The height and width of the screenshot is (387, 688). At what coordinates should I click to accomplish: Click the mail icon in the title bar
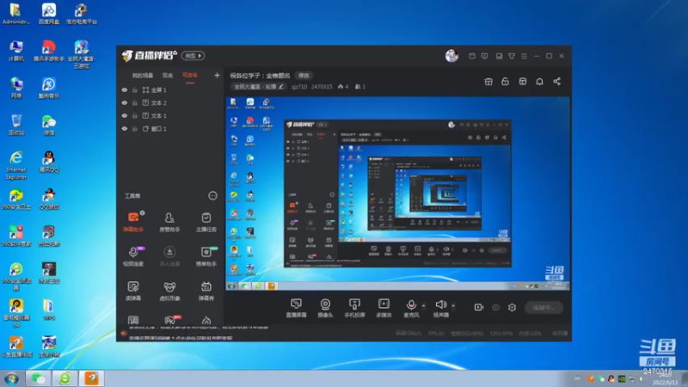point(471,56)
